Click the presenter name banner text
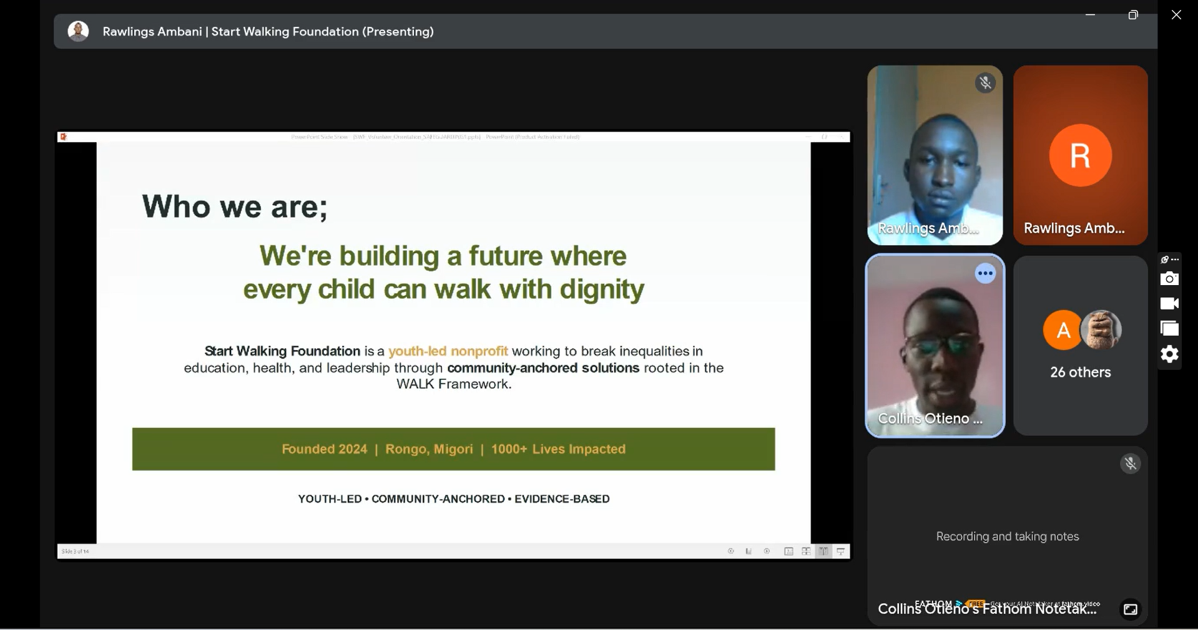 268,31
